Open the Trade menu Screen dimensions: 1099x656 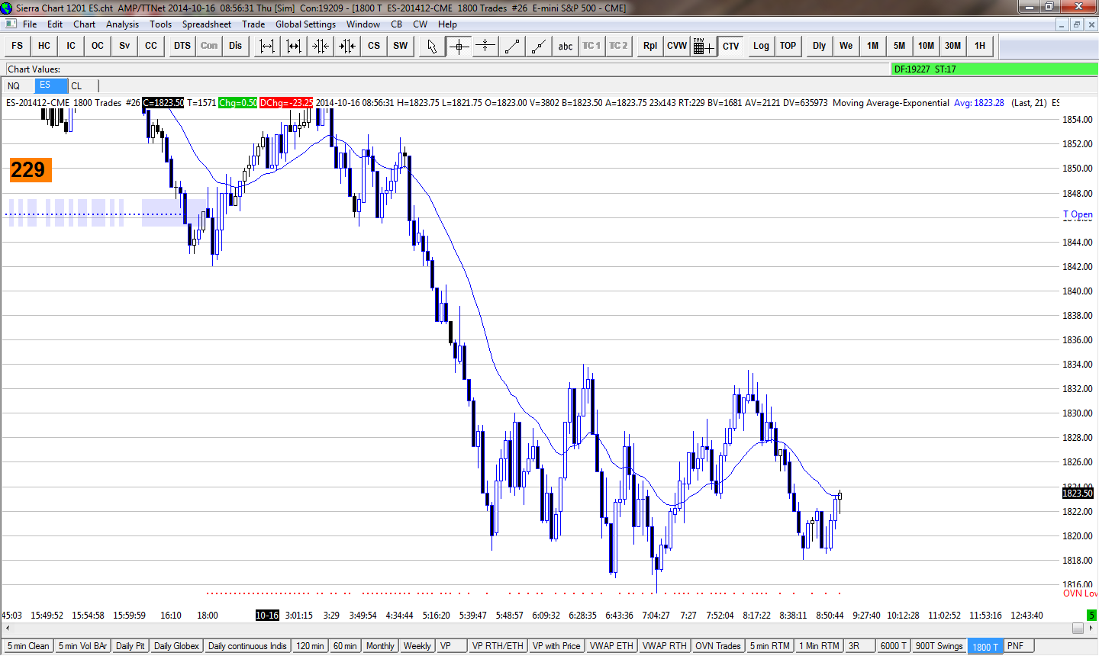pos(253,24)
